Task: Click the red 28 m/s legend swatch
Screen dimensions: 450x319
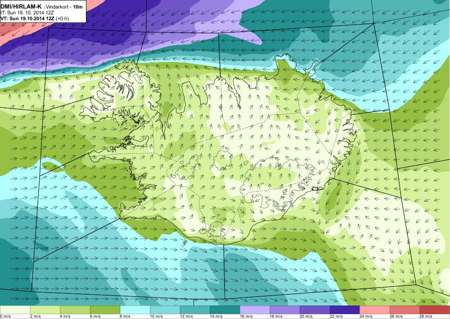Action: (435, 310)
